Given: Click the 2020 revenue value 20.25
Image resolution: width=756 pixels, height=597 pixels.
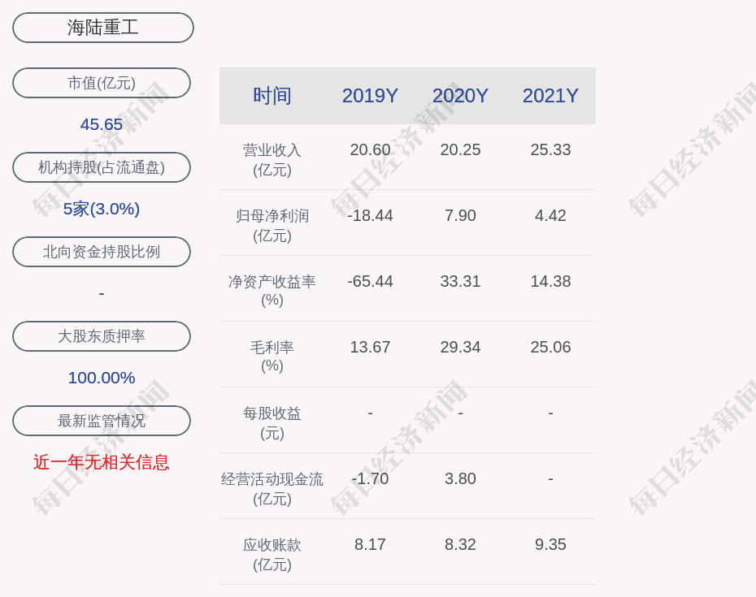Looking at the screenshot, I should (x=460, y=149).
